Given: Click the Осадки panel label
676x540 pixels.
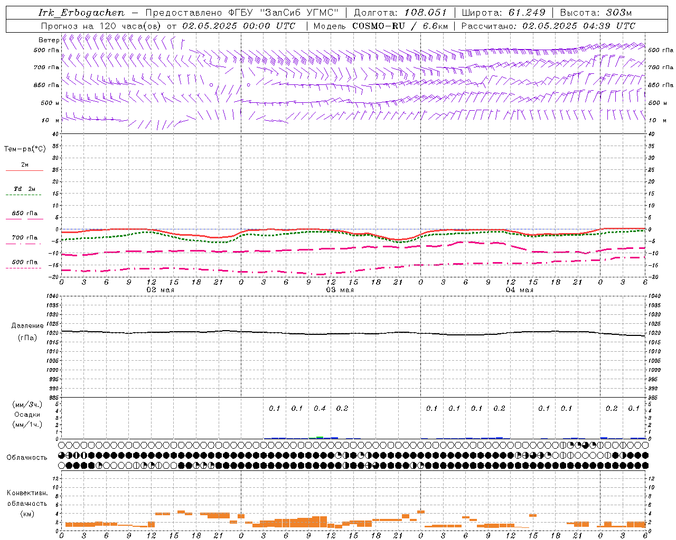Looking at the screenshot, I should (27, 414).
